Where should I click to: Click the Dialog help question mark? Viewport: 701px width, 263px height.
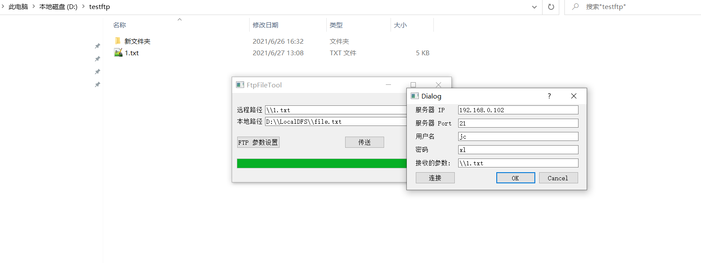(x=549, y=96)
